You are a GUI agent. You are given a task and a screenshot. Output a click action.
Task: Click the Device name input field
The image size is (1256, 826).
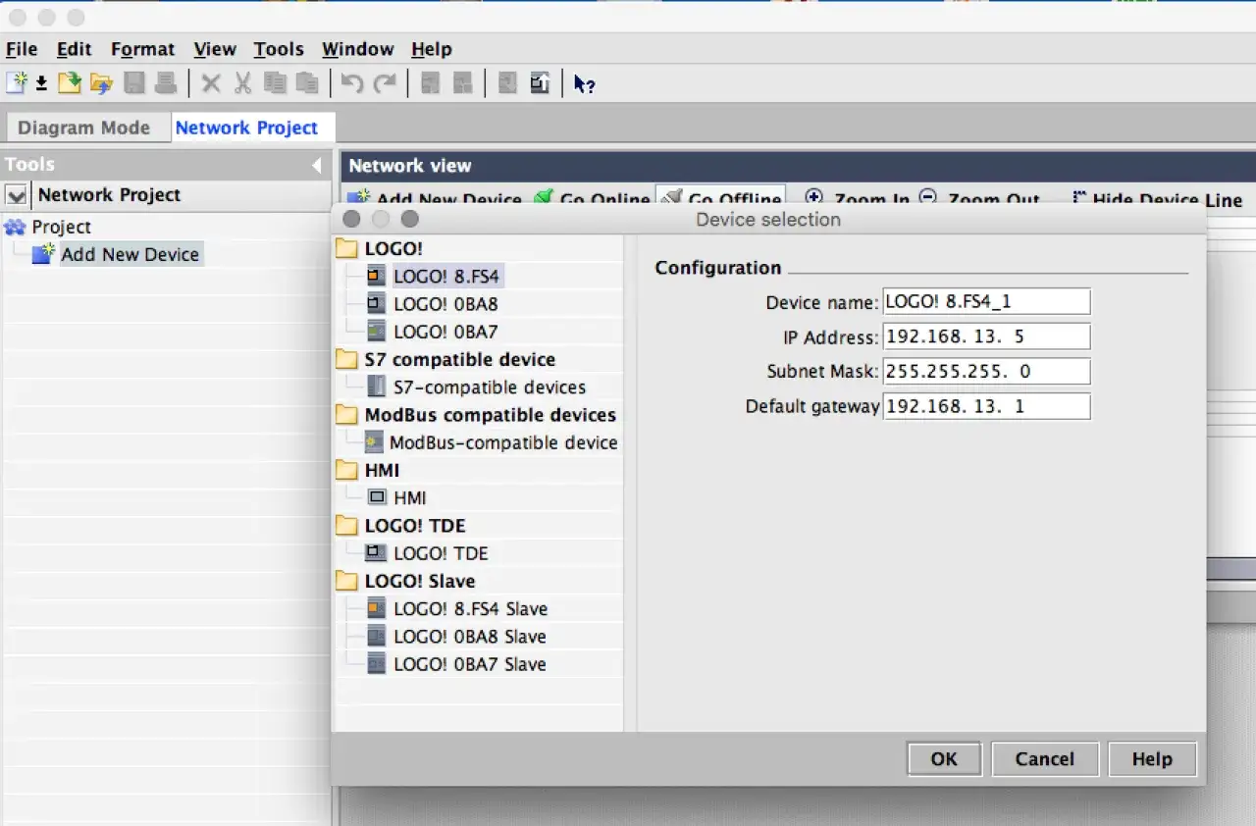[986, 302]
